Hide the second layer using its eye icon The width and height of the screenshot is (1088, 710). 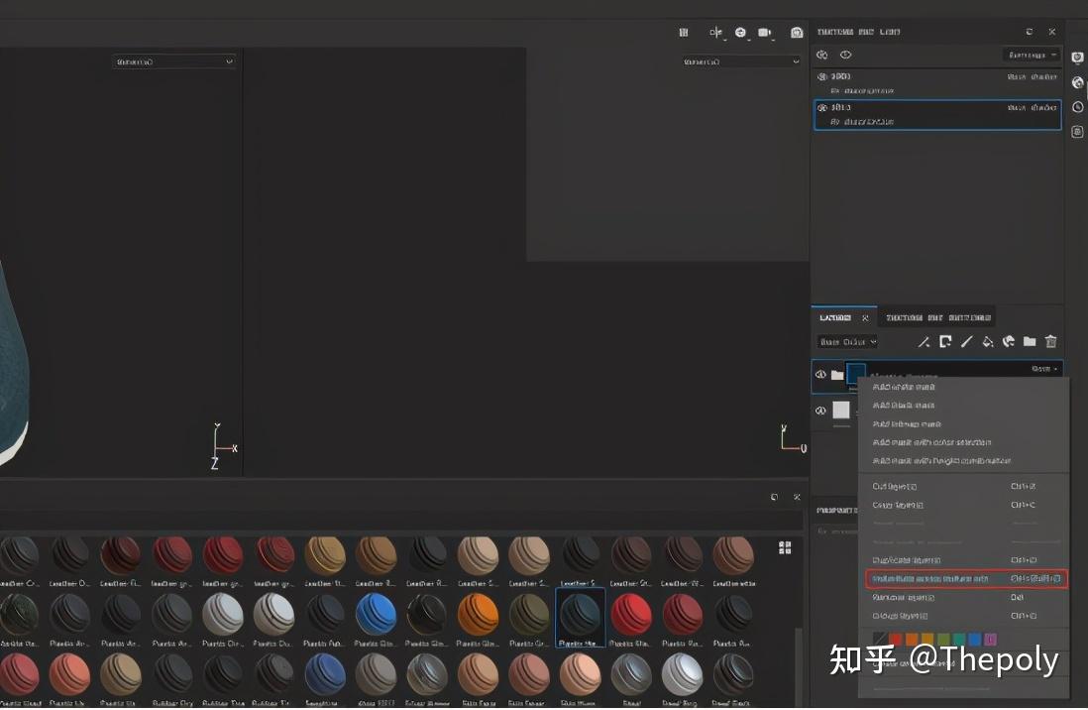(x=820, y=411)
